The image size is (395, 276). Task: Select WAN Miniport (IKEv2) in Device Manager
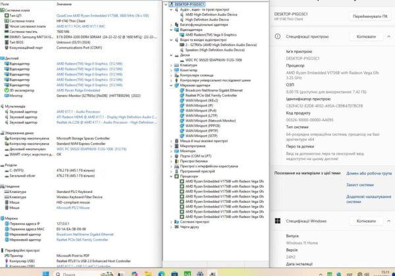click(202, 100)
